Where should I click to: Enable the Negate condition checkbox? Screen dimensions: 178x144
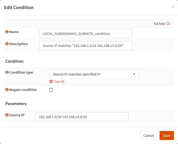click(51, 90)
